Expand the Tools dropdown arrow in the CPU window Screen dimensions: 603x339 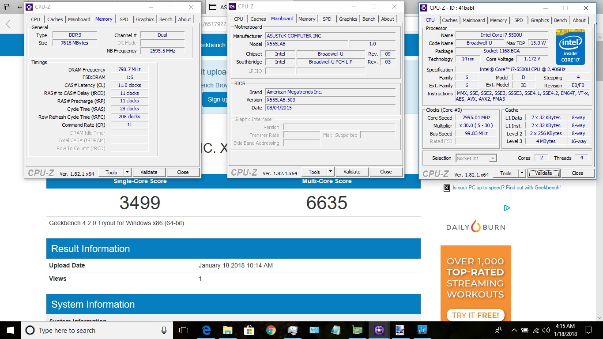coord(522,173)
